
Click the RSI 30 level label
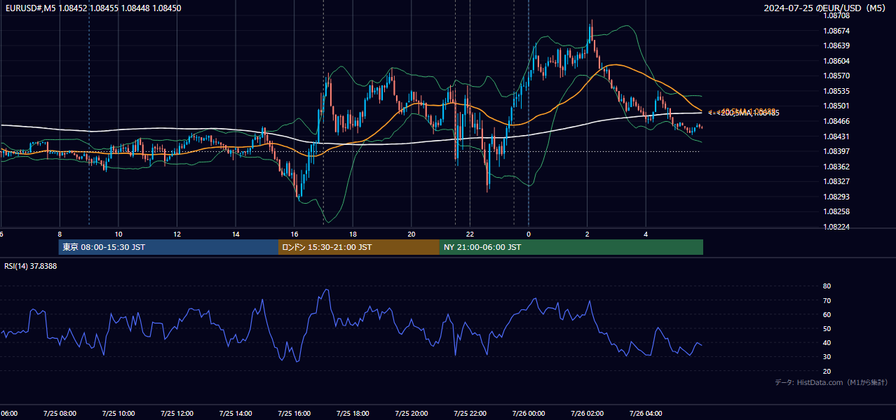[827, 357]
